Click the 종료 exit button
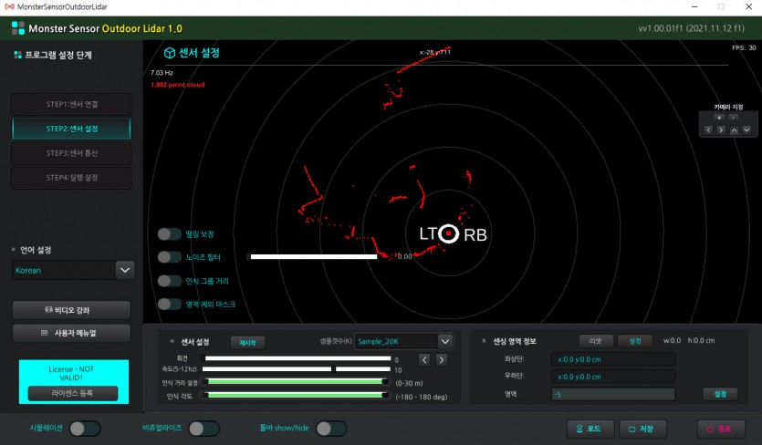The height and width of the screenshot is (445, 762). (x=721, y=429)
